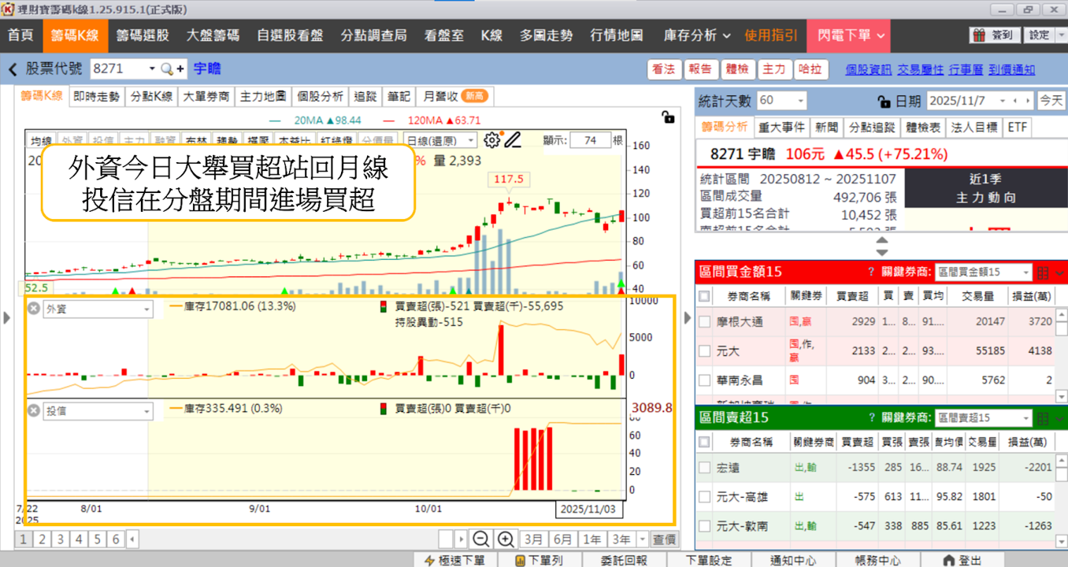Open 籌碼選股 in the top menu

coord(143,35)
